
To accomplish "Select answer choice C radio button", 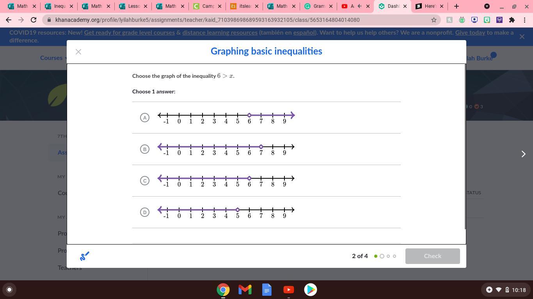I will coord(145,181).
